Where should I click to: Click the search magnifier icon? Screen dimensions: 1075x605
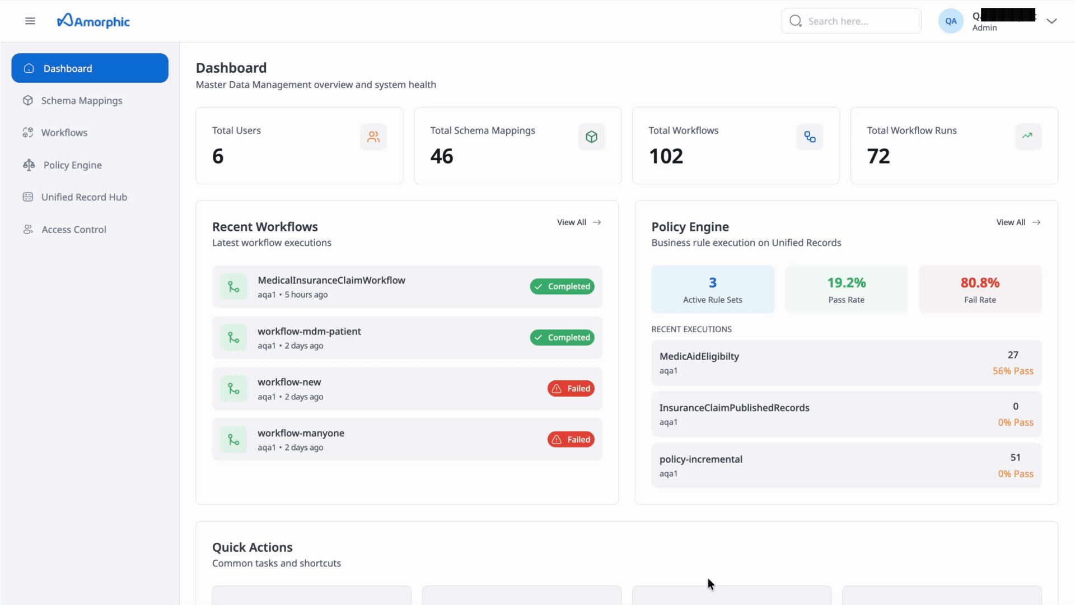(795, 21)
